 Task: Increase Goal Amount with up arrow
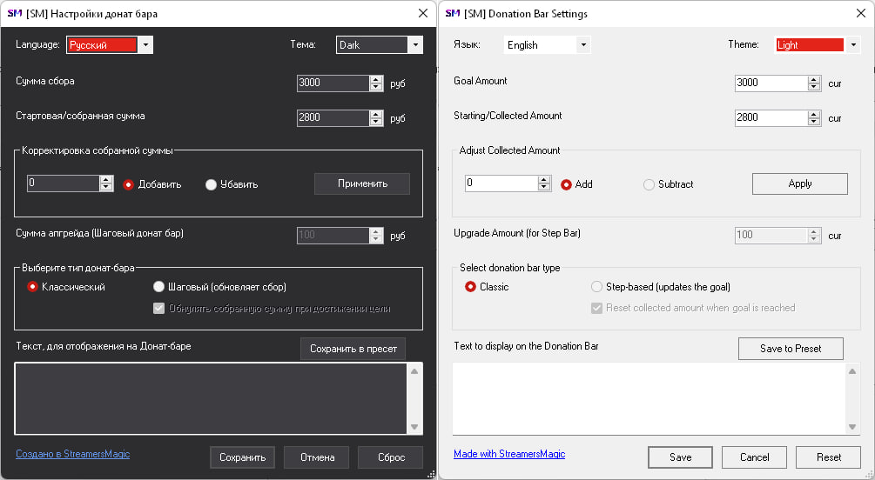[814, 79]
